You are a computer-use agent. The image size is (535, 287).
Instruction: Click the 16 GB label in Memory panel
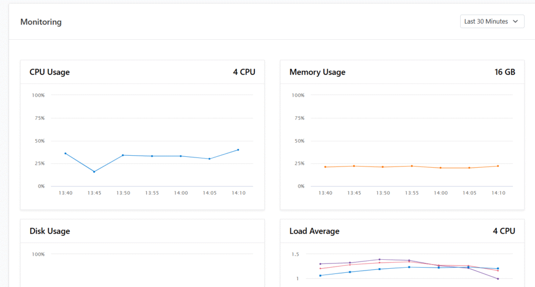pos(505,72)
